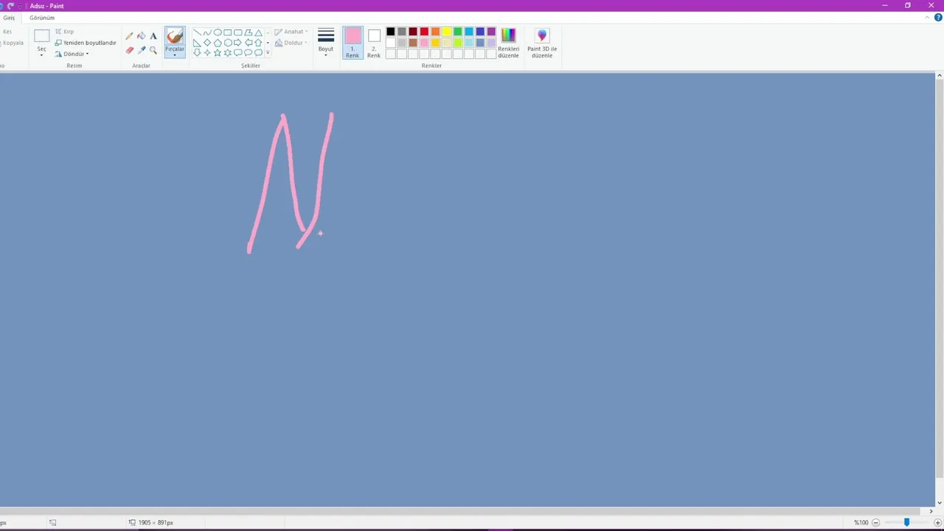Pick the Right arrow shape
The width and height of the screenshot is (944, 531).
click(x=238, y=43)
